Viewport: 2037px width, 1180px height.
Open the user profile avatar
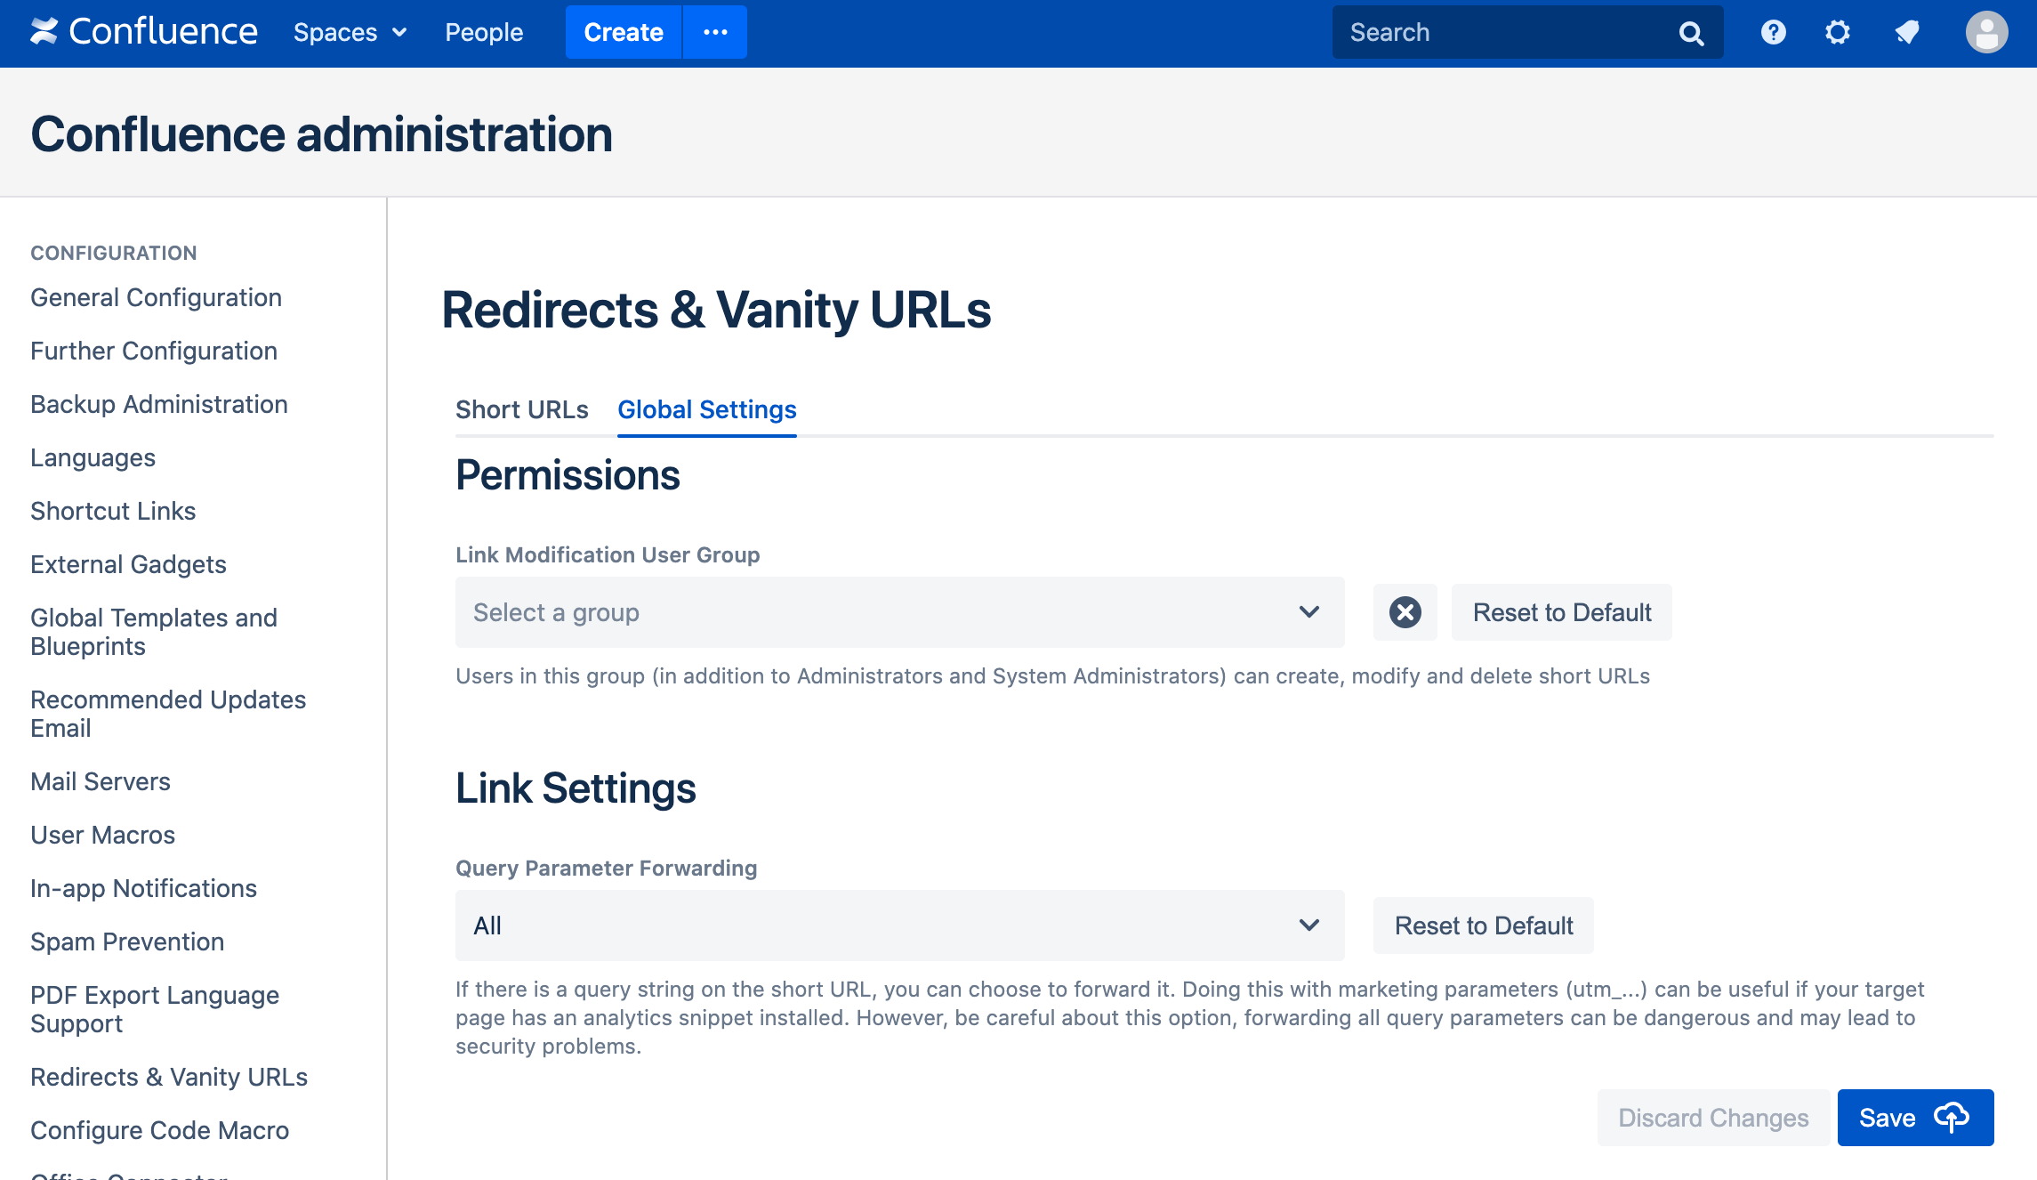pyautogui.click(x=1985, y=33)
